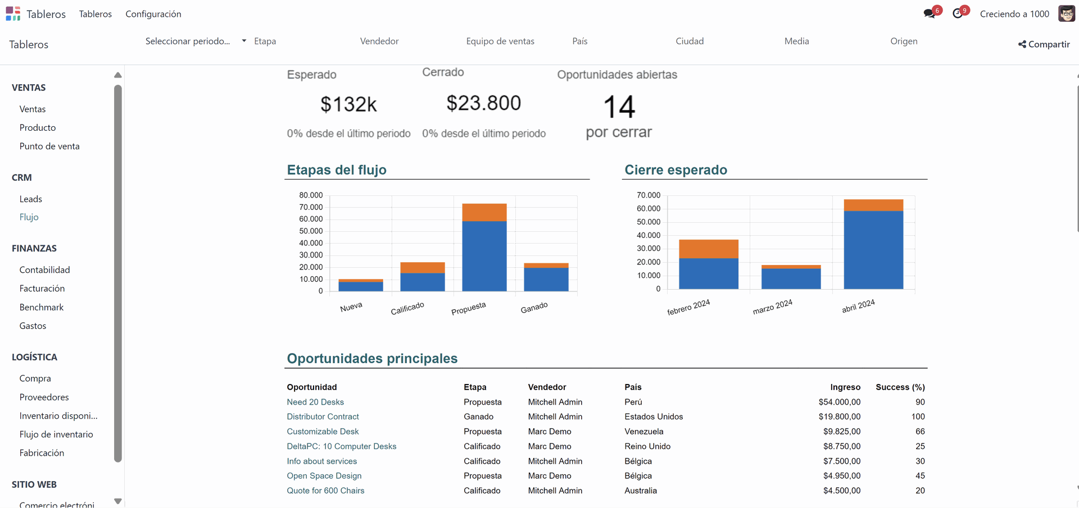
Task: Select Facturación under Finanzas
Action: pos(41,288)
